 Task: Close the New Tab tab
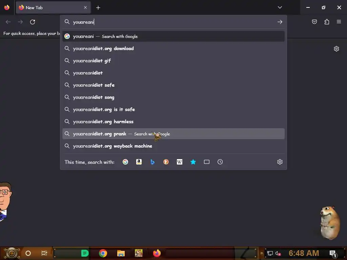[x=85, y=7]
